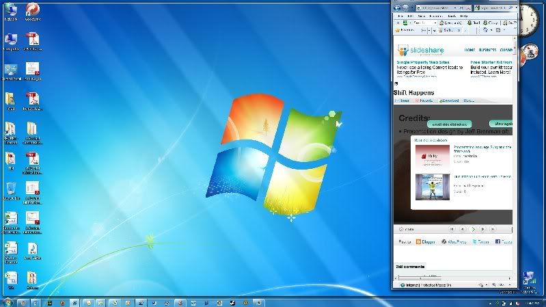Open the View menu in Internet Explorer
Screen dimensions: 546x307
pyautogui.click(x=422, y=16)
